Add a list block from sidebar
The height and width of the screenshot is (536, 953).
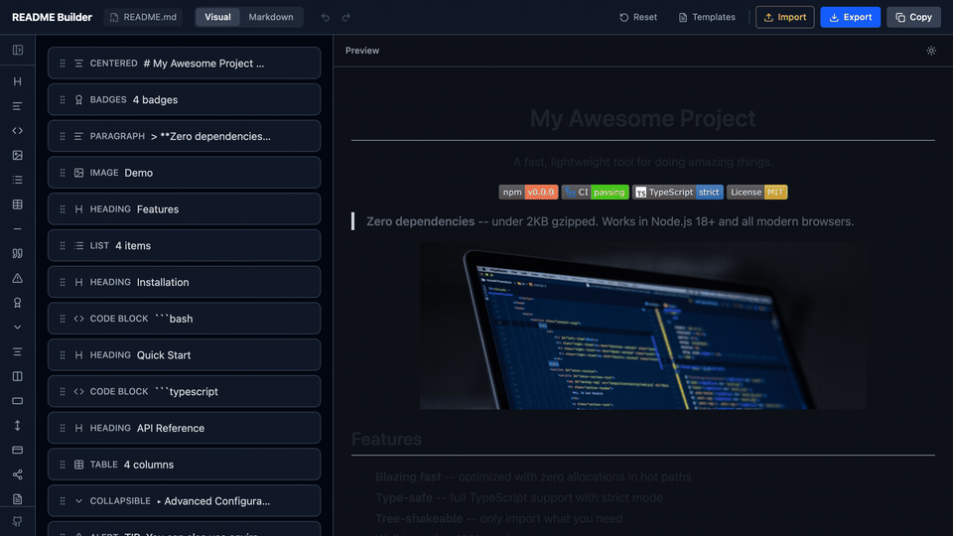pos(18,180)
